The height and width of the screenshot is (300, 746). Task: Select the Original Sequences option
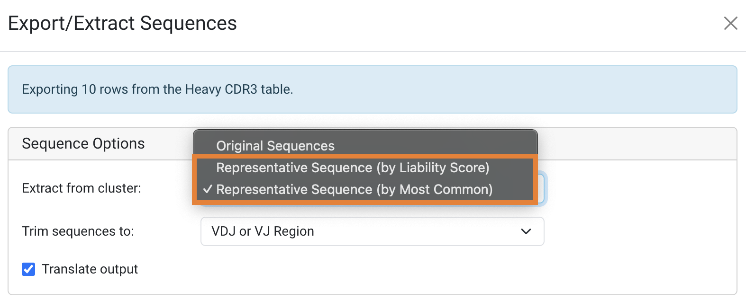275,146
